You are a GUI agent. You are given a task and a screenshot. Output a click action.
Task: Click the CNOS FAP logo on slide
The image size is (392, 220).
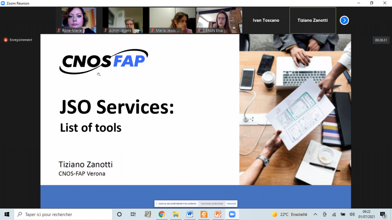coord(103,61)
